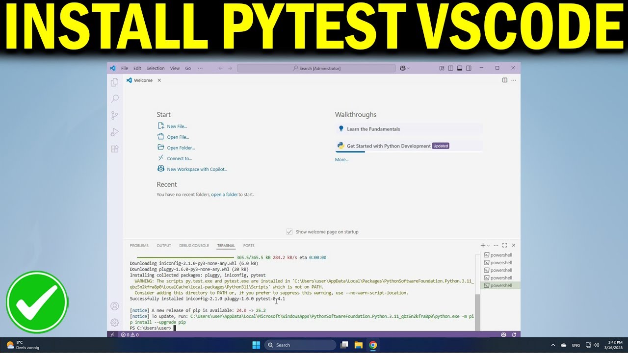The height and width of the screenshot is (353, 628).
Task: Open Accounts menu in activity bar
Action: coord(115,306)
